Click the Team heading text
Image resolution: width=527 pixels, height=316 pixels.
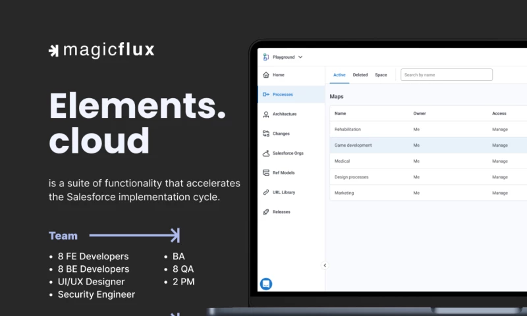(63, 236)
